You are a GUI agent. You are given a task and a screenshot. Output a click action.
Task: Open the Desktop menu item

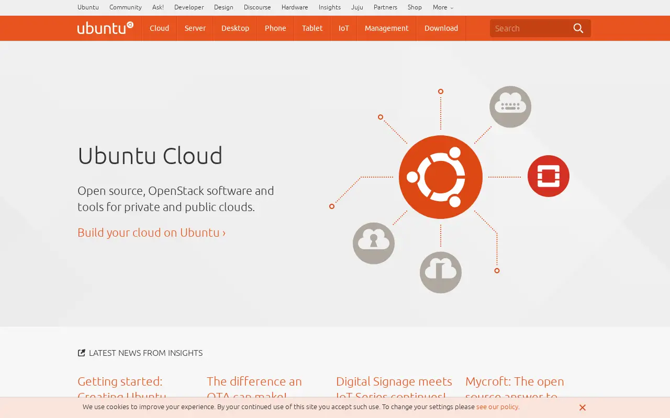click(235, 28)
